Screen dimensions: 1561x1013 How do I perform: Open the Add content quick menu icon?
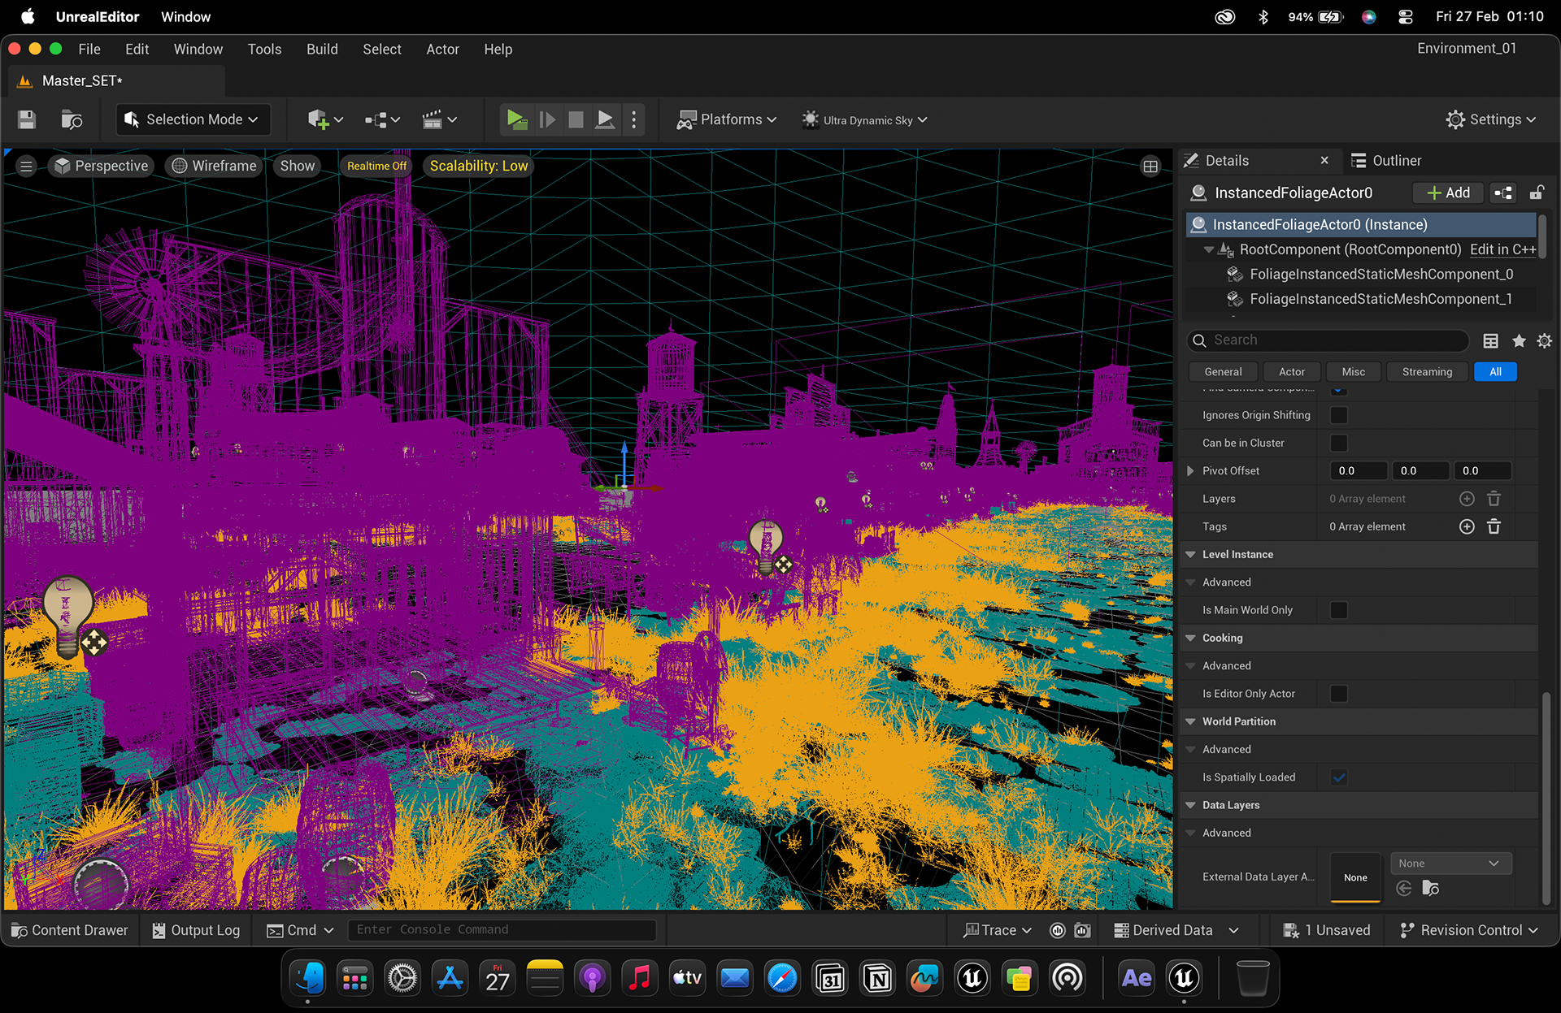coord(325,119)
